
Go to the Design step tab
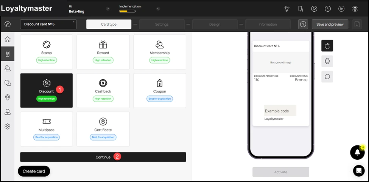[x=215, y=24]
